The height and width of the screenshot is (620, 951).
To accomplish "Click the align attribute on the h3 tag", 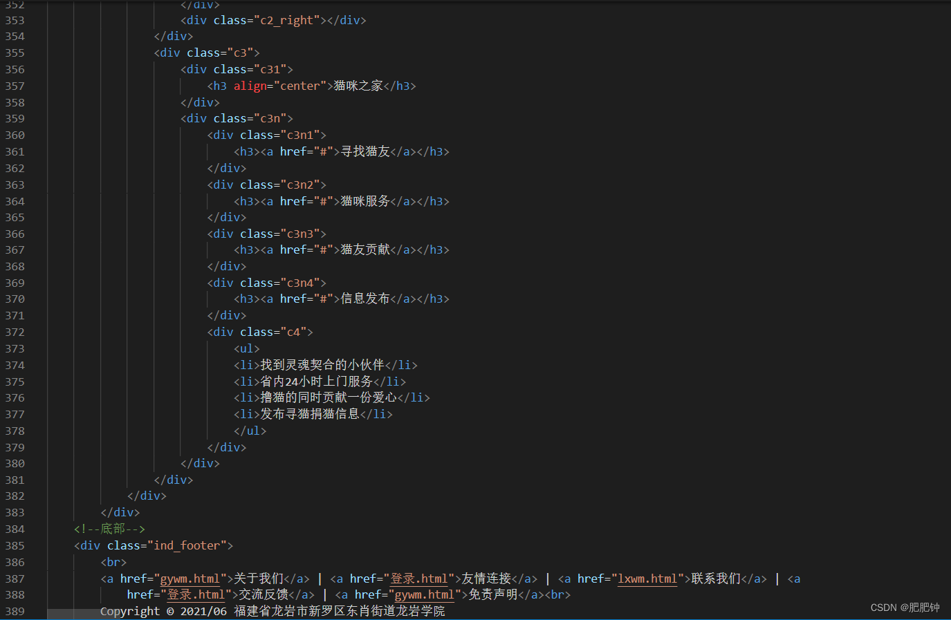I will pos(250,86).
